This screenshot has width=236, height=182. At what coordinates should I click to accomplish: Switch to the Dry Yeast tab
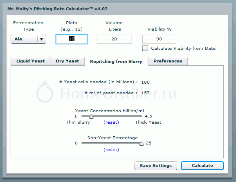(67, 61)
